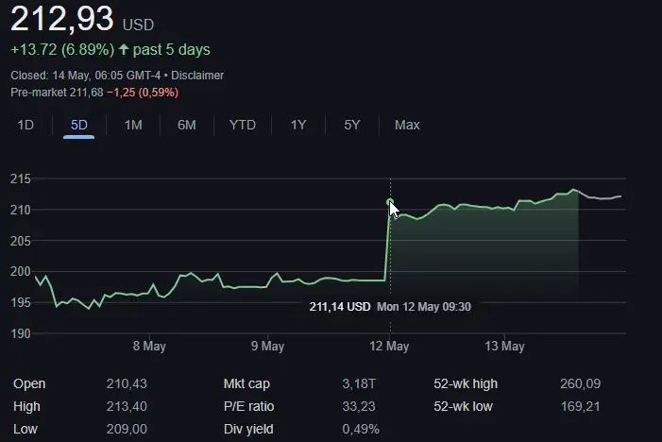Click the 9 May axis date label
Screen dimensions: 662x442
(x=267, y=347)
